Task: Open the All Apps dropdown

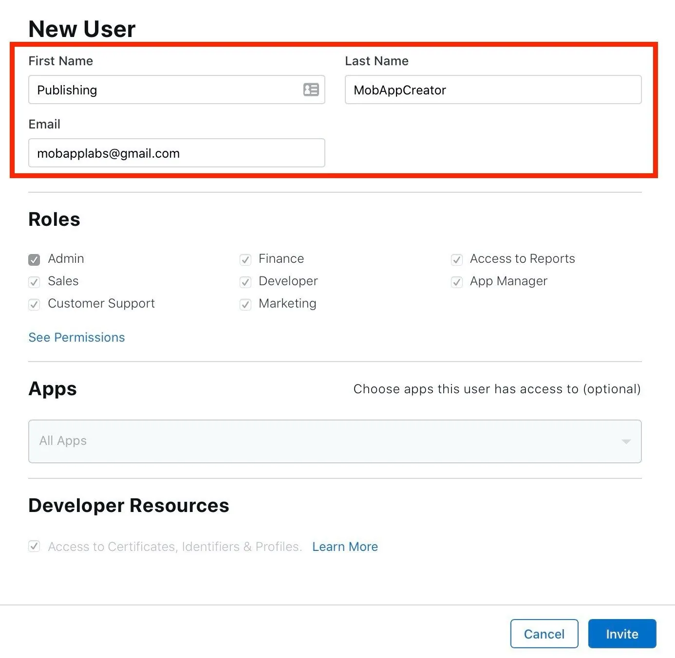Action: click(x=335, y=441)
